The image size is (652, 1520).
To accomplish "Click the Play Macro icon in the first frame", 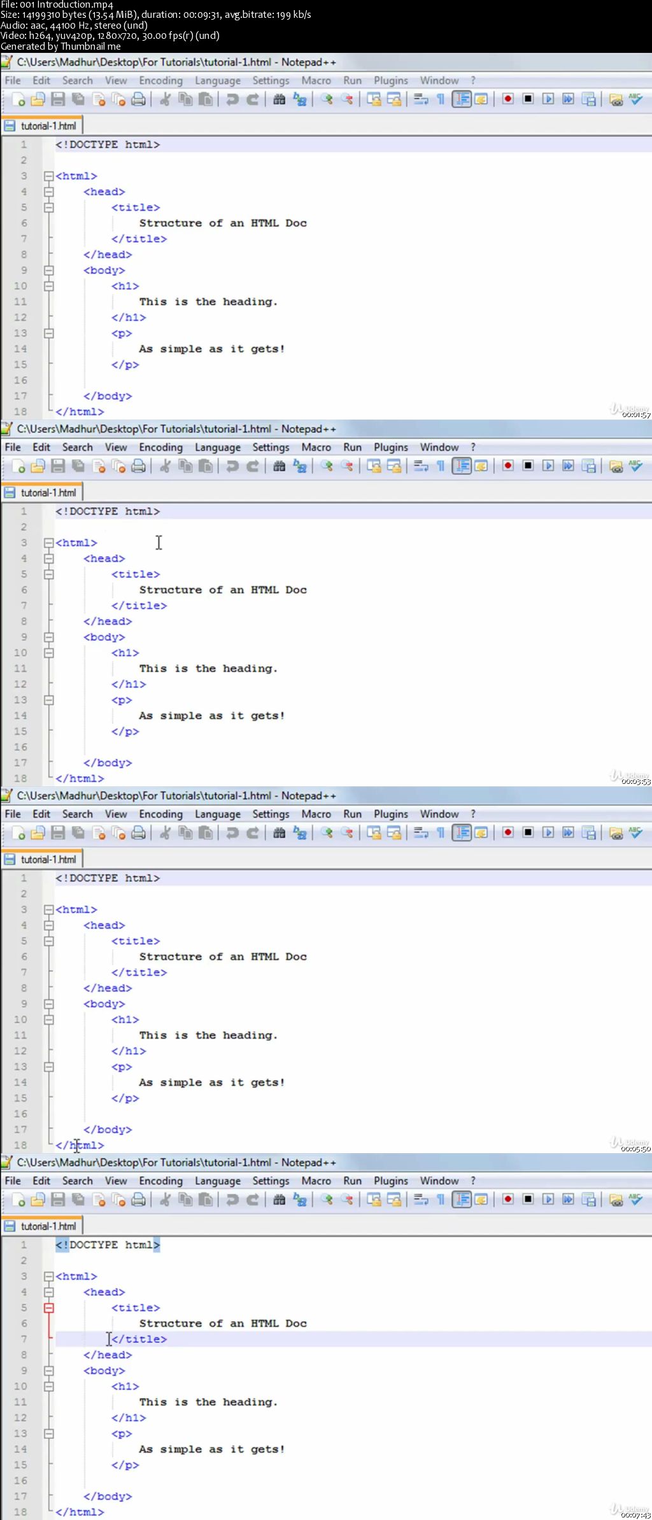I will point(548,99).
